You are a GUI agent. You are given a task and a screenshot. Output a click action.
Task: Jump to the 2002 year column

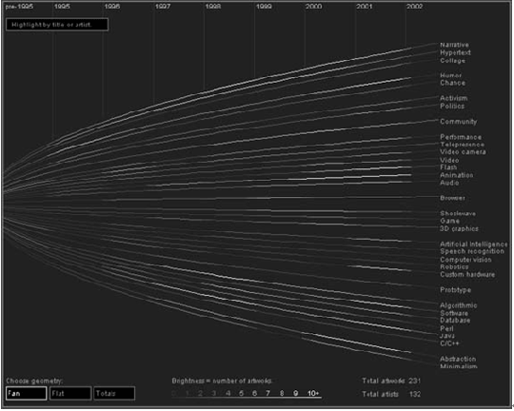(415, 7)
